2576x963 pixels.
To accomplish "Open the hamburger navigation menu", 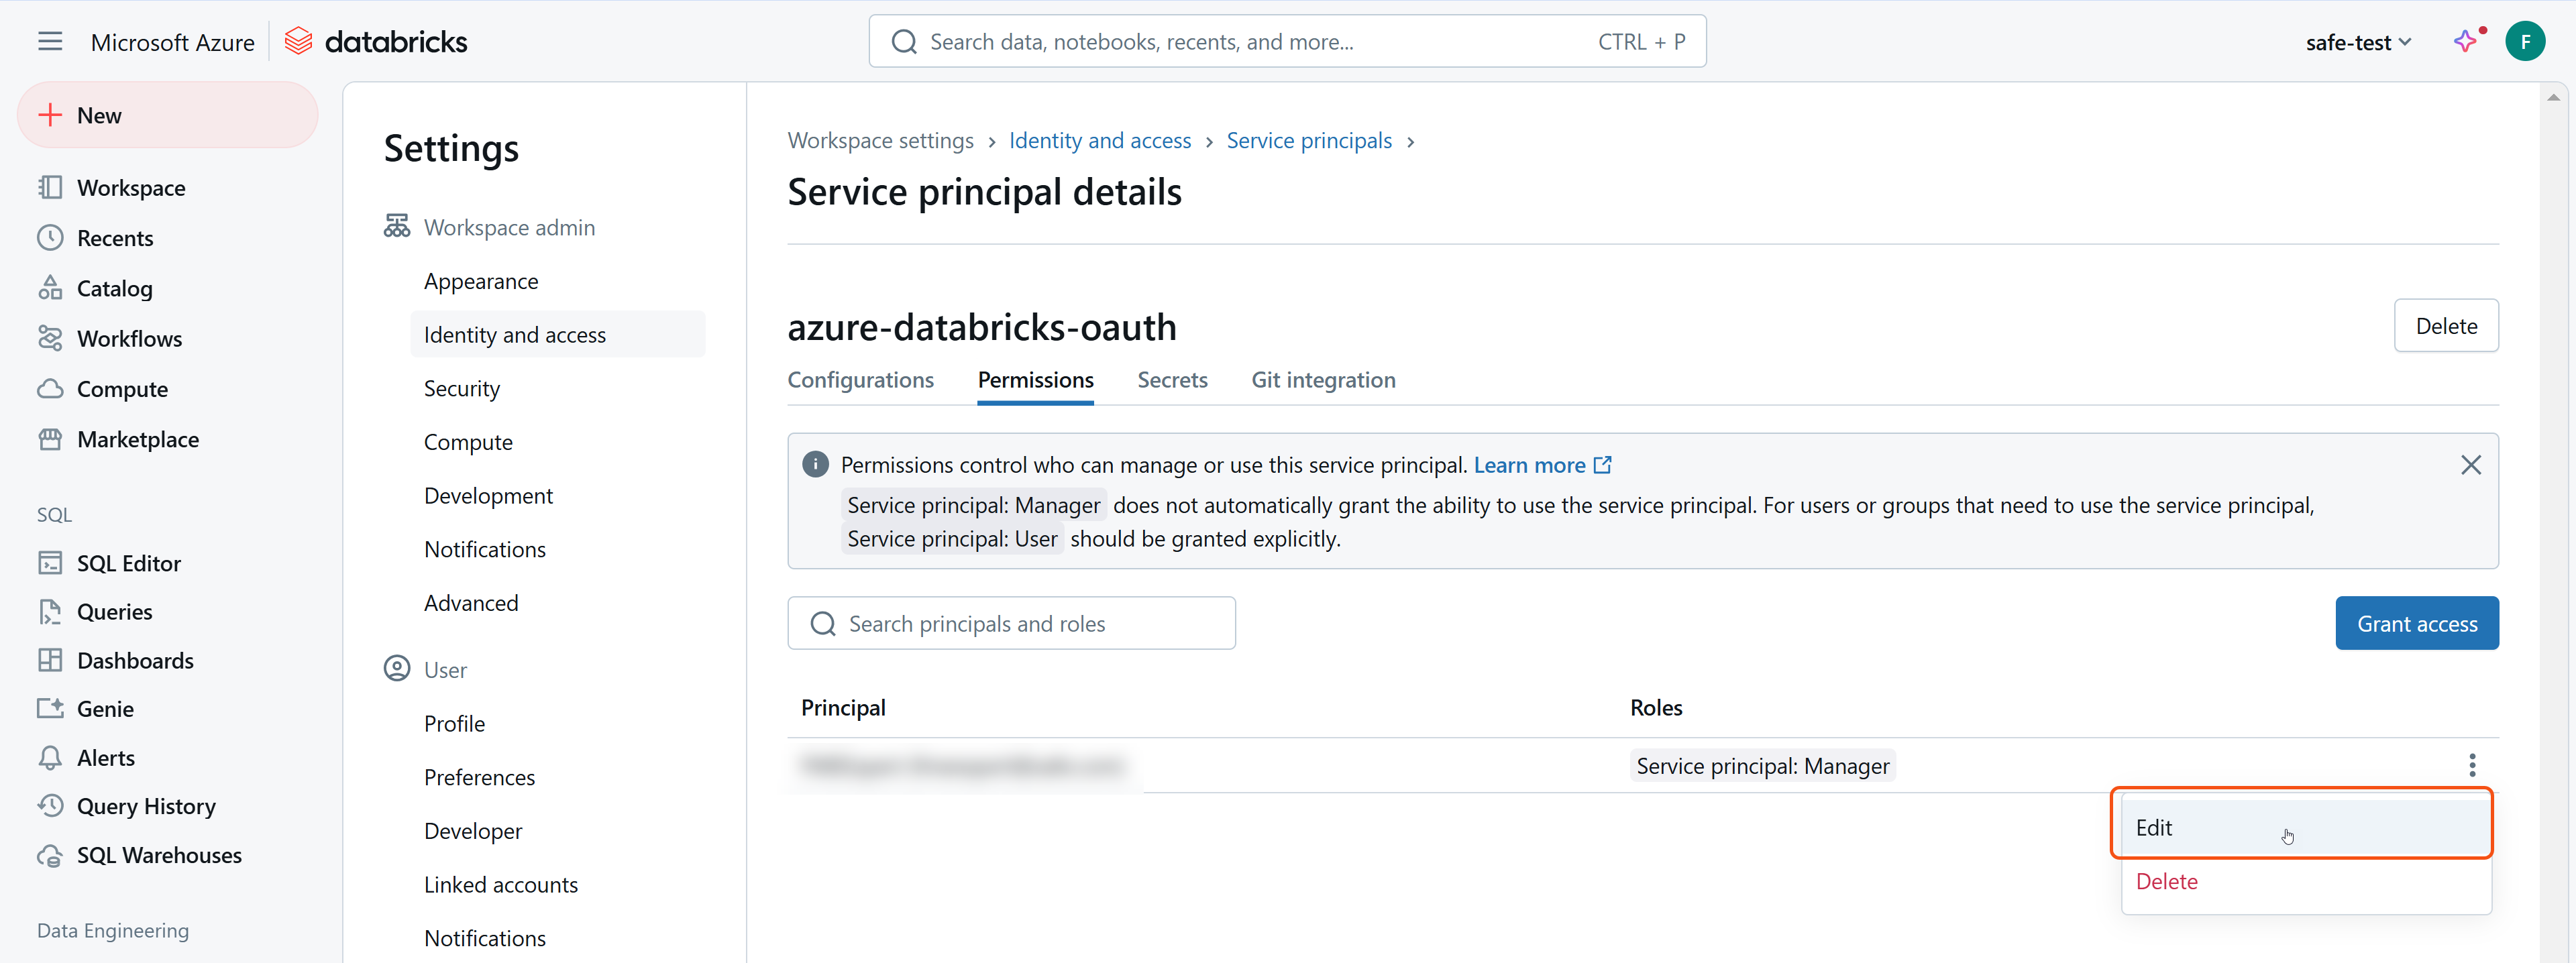I will (x=50, y=42).
